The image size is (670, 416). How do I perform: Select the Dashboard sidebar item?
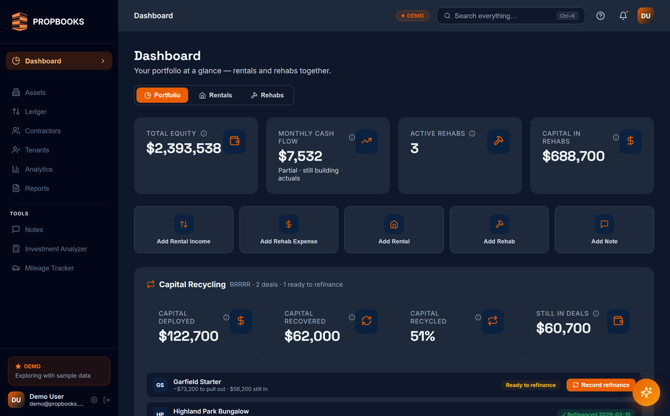pos(59,61)
